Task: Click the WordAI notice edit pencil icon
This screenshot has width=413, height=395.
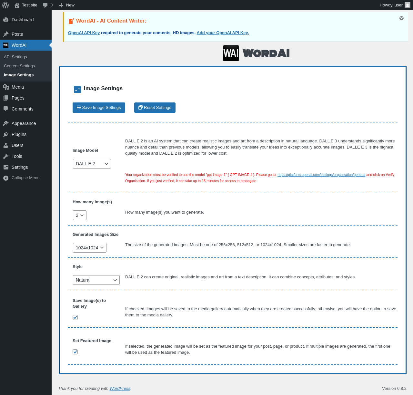Action: click(x=71, y=21)
